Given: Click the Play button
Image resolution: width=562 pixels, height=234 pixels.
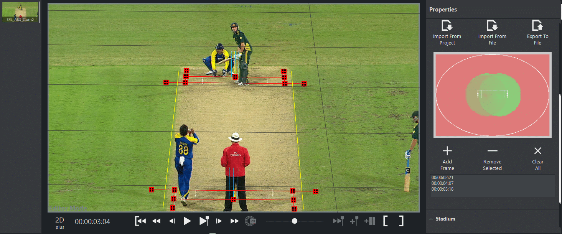Looking at the screenshot, I should pos(187,221).
